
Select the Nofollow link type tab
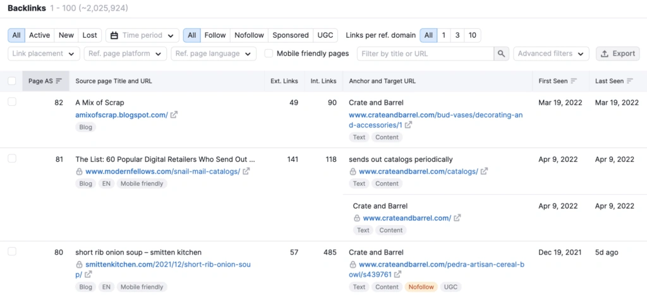(x=249, y=35)
